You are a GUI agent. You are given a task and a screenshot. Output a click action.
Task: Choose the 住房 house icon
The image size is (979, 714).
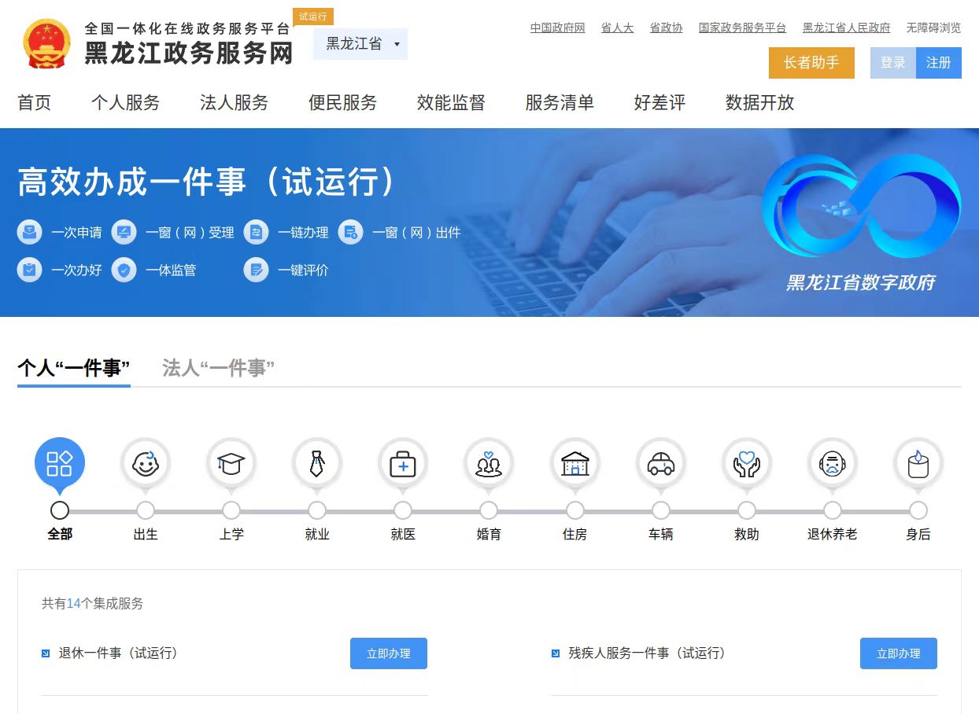coord(574,463)
